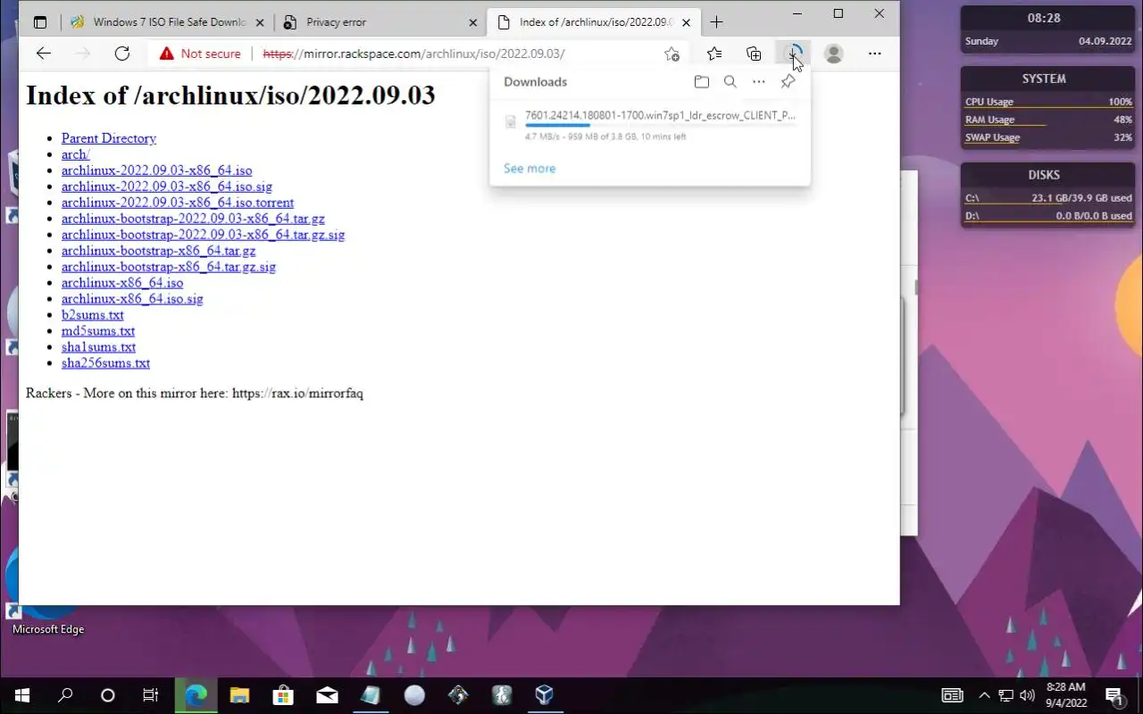
Task: Open archlinux-x86_64.iso link
Action: (x=122, y=283)
